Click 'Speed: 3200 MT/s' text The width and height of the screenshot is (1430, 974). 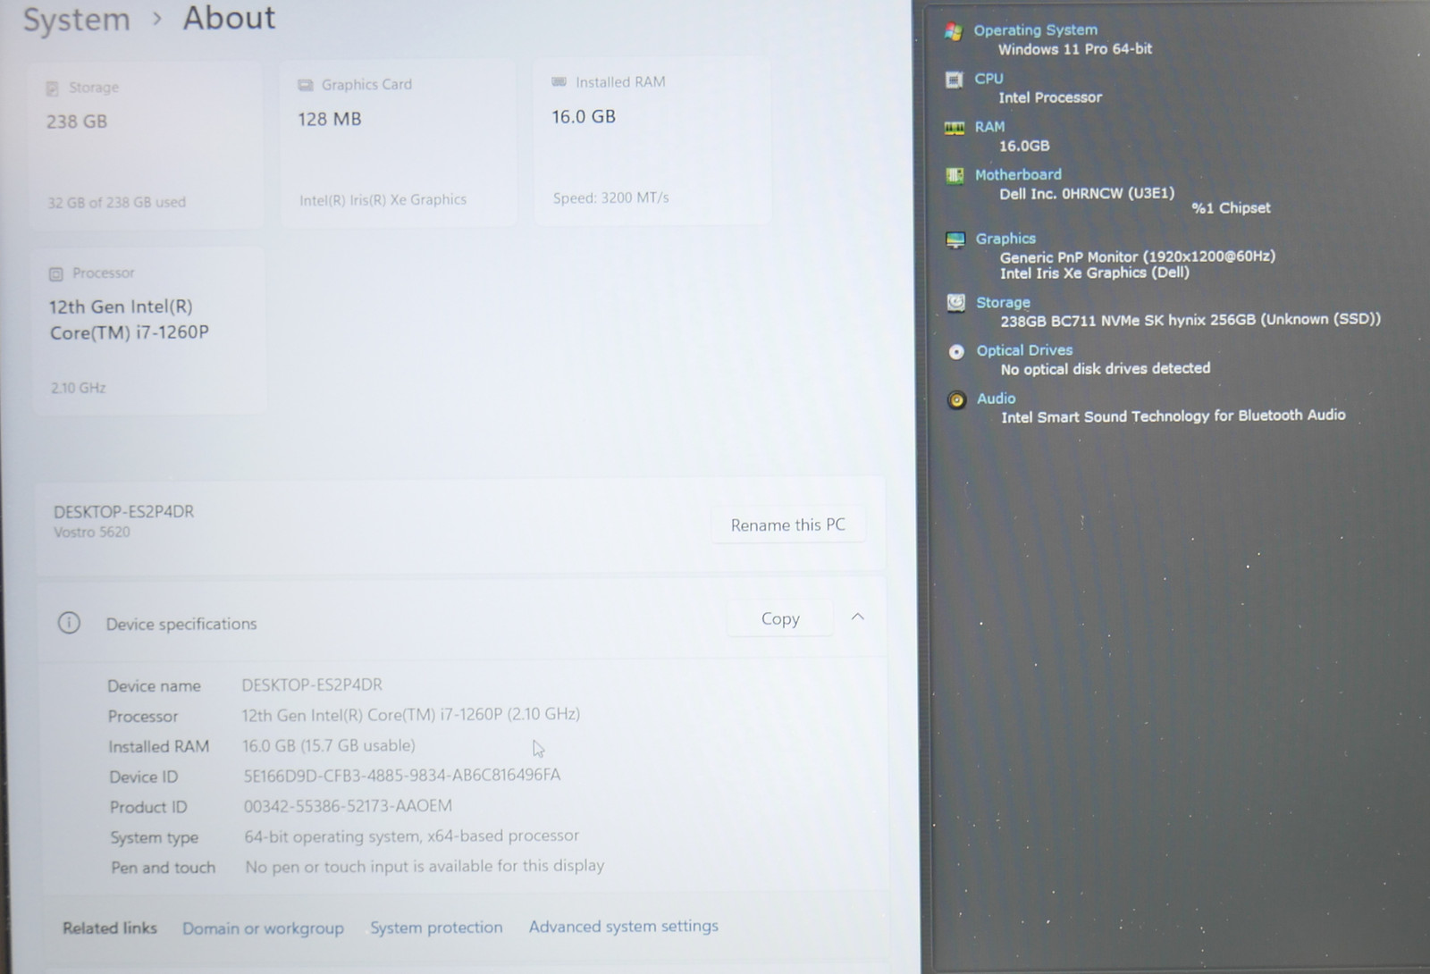[x=610, y=197]
